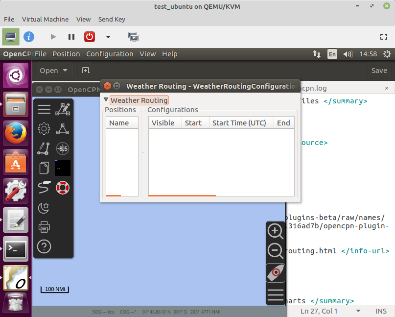Open the Configuration menu
Viewport: 395px width, 317px height.
[x=110, y=54]
